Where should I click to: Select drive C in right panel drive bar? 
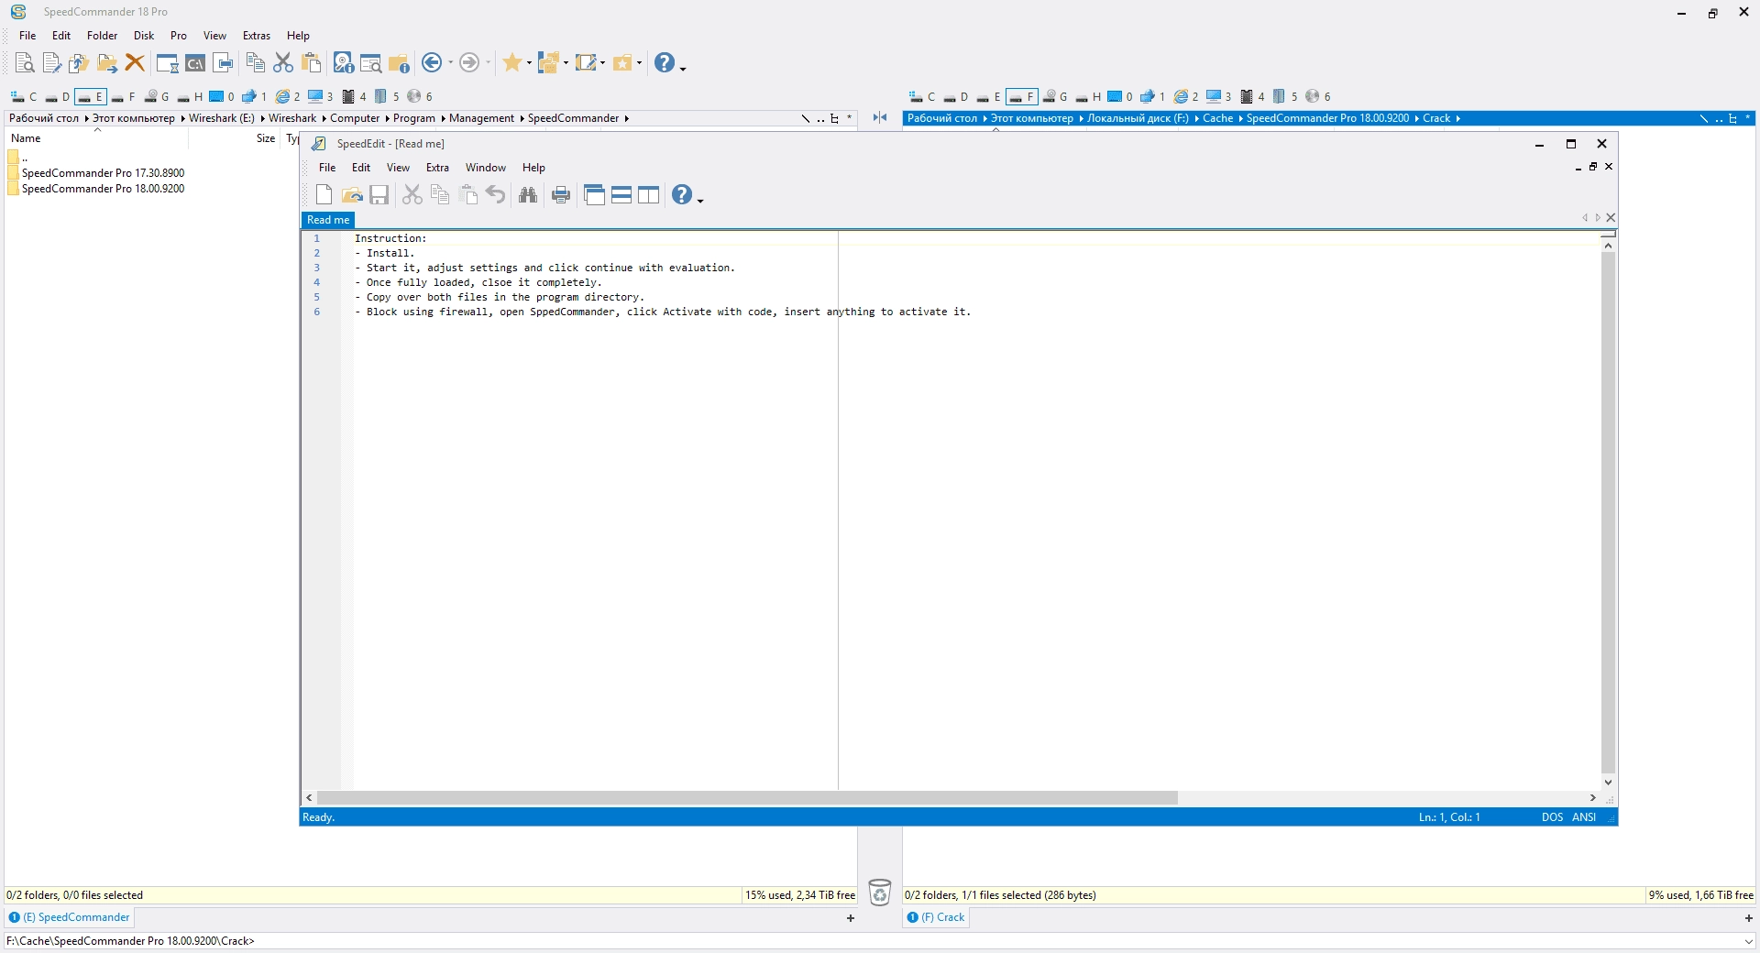[x=922, y=96]
